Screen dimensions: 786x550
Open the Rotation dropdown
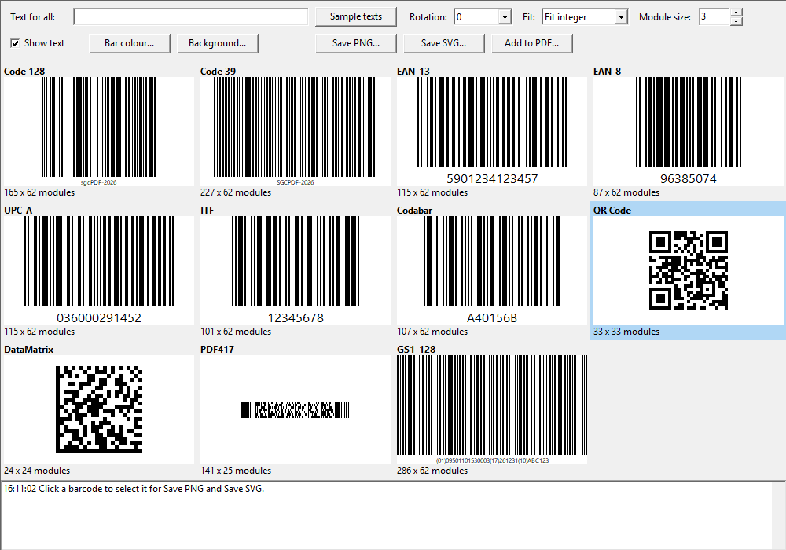point(505,17)
